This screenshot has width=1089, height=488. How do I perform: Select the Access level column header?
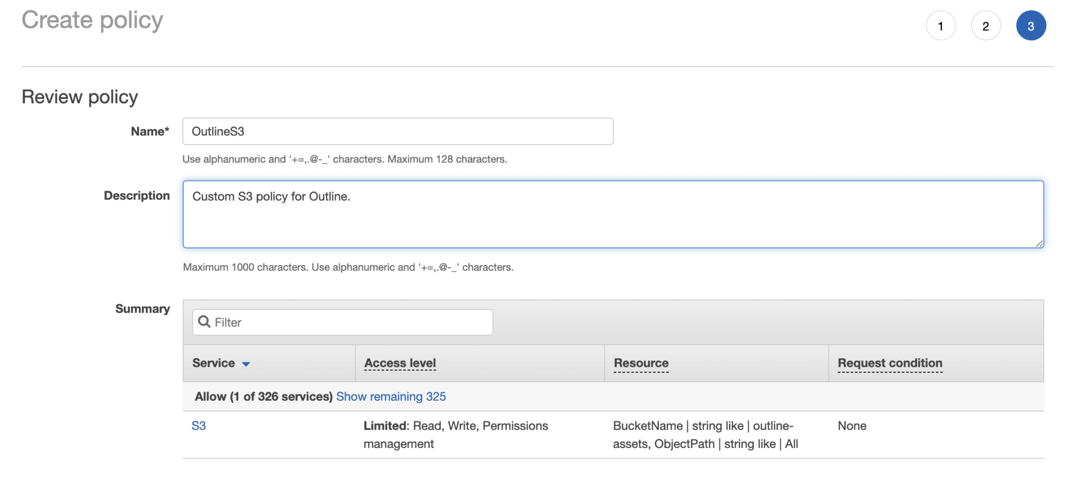coord(399,363)
